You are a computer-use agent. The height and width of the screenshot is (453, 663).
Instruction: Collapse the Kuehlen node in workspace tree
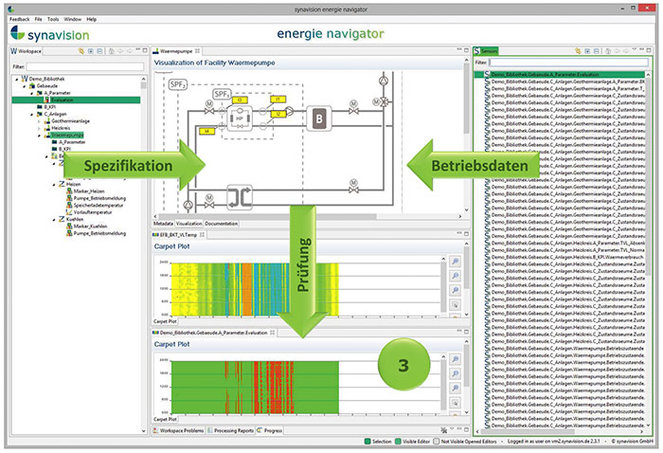54,220
